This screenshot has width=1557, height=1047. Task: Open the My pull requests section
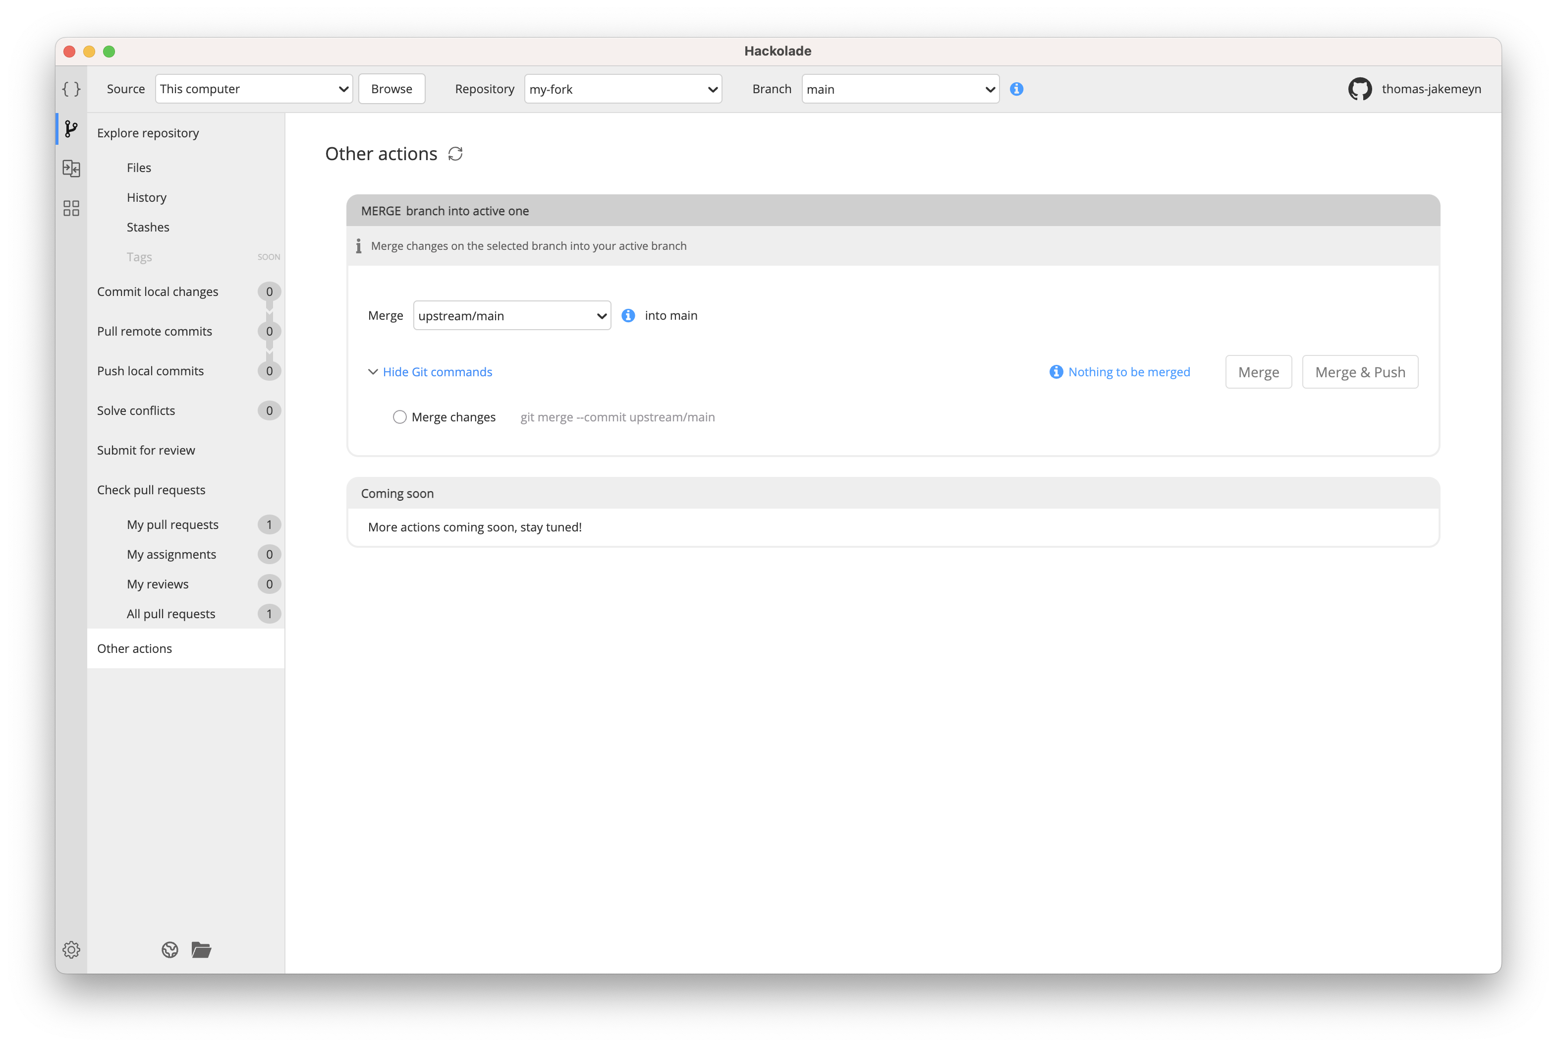(173, 523)
